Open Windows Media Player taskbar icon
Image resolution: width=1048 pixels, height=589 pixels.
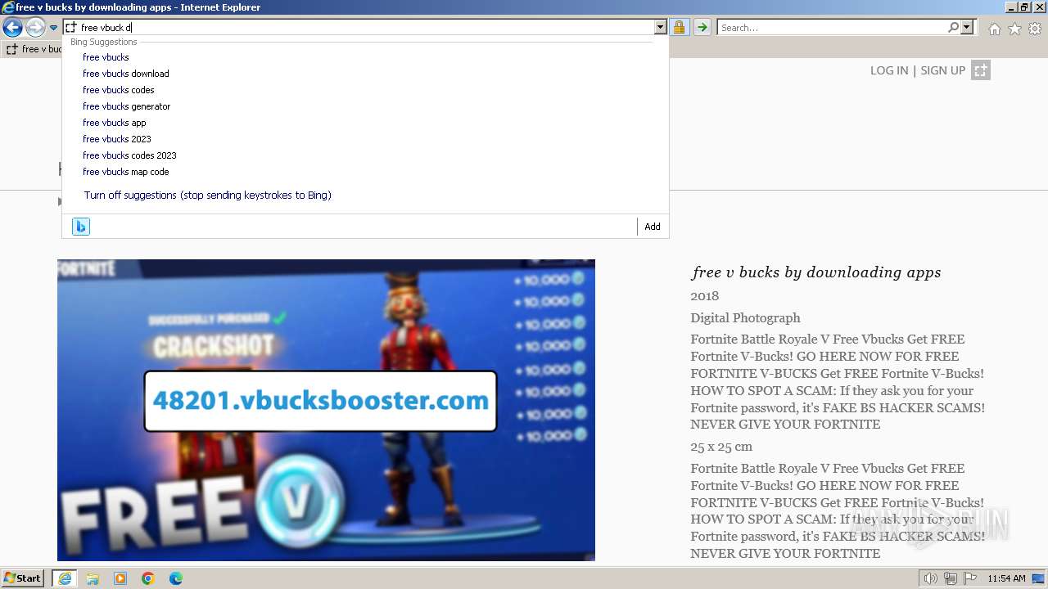tap(120, 578)
